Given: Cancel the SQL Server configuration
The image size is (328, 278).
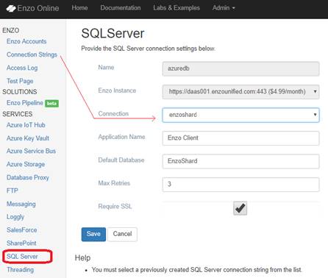Looking at the screenshot, I should tap(122, 234).
